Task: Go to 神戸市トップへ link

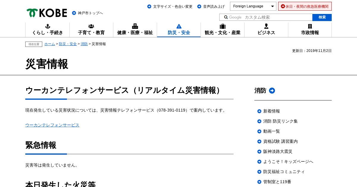Action: [90, 13]
